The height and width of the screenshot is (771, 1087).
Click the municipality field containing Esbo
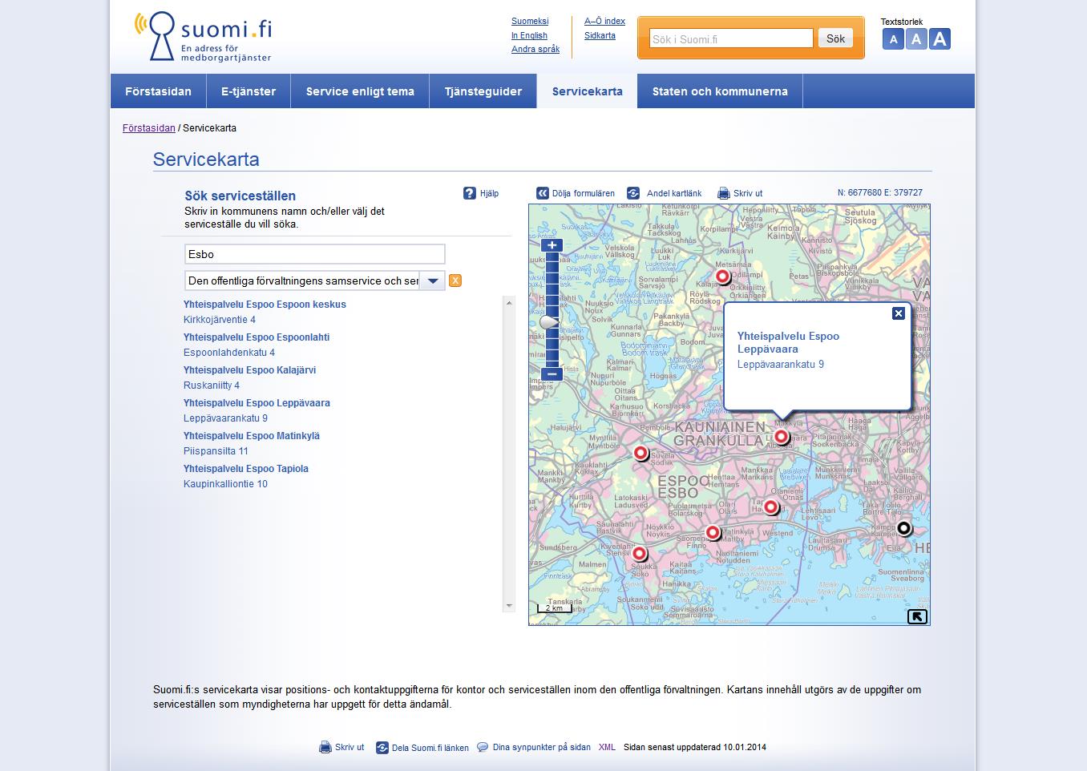[315, 254]
